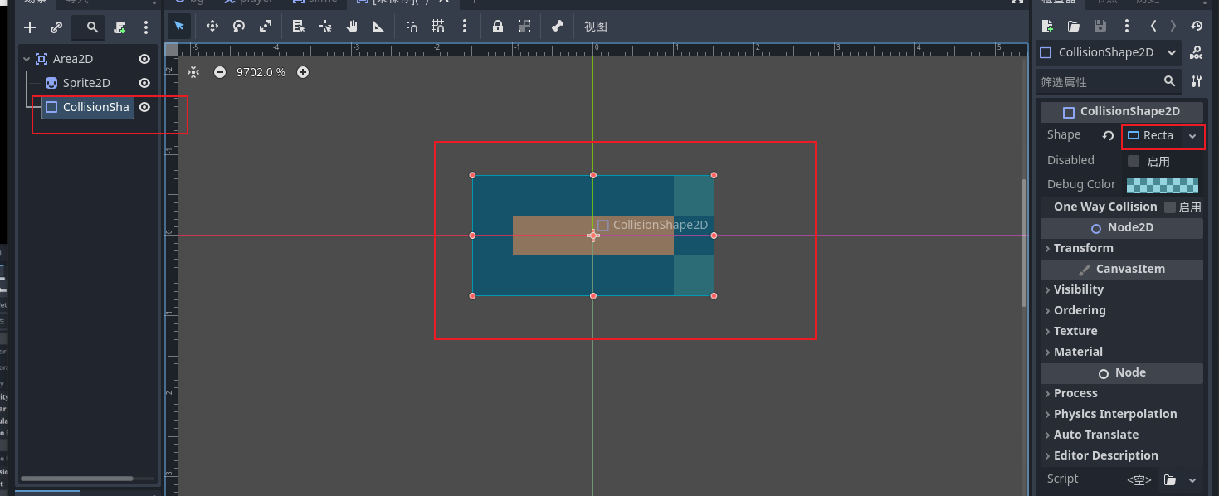Select the CollisionShape2D node in scene tree
Viewport: 1219px width, 496px height.
click(x=88, y=107)
